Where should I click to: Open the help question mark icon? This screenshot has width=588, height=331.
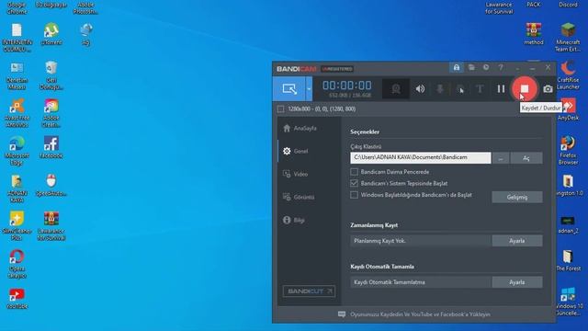[501, 67]
